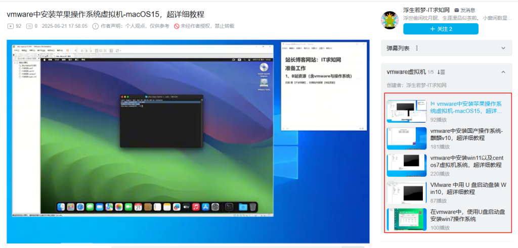Open the three-dot menu beside 弹幕列表
This screenshot has width=518, height=248.
click(417, 48)
